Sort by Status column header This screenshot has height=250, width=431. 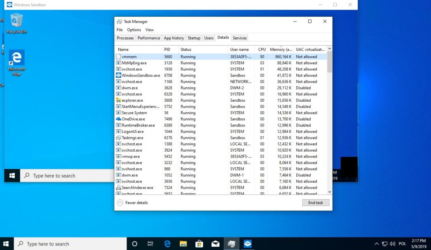click(203, 50)
